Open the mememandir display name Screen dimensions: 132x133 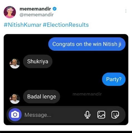(35, 9)
